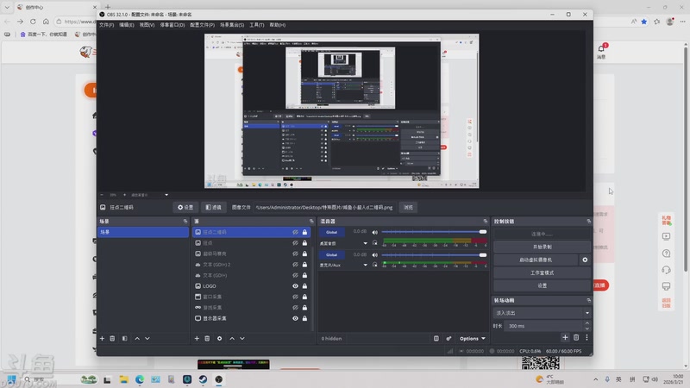Open scene filters icon in the Scenes panel
This screenshot has height=388, width=690.
point(124,338)
